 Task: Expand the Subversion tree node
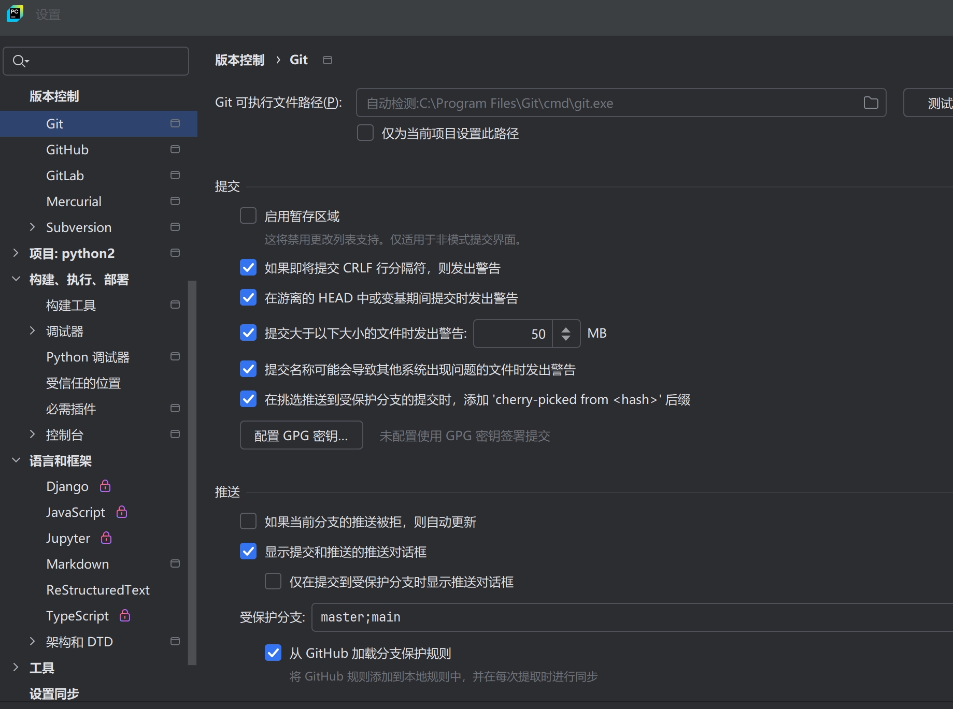point(32,227)
